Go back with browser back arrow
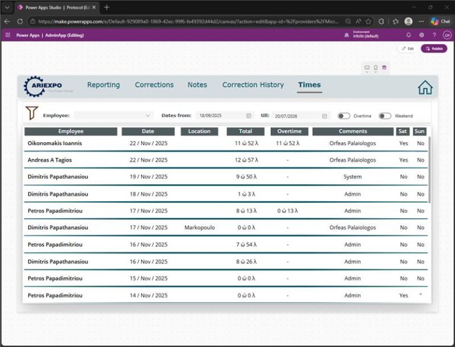This screenshot has width=455, height=347. coord(7,21)
